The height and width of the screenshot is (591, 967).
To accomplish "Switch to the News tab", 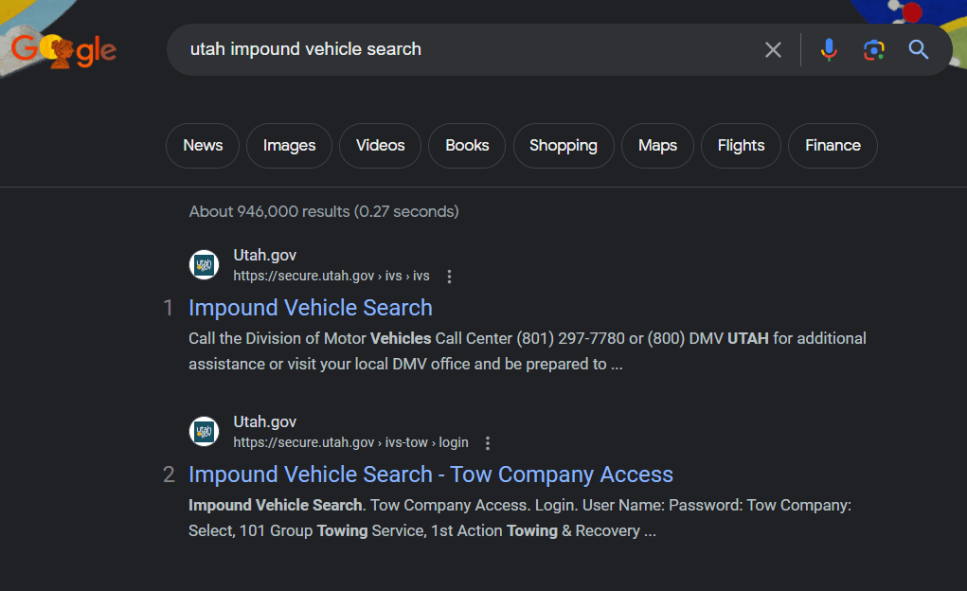I will point(203,146).
